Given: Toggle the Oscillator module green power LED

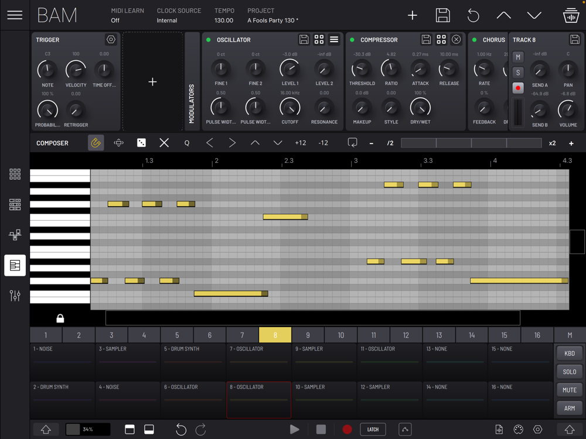Looking at the screenshot, I should pyautogui.click(x=209, y=40).
